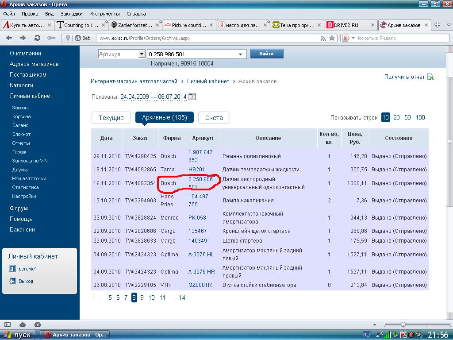This screenshot has height=340, width=453.
Task: Open Opera Link cloud icon
Action: pos(23,325)
